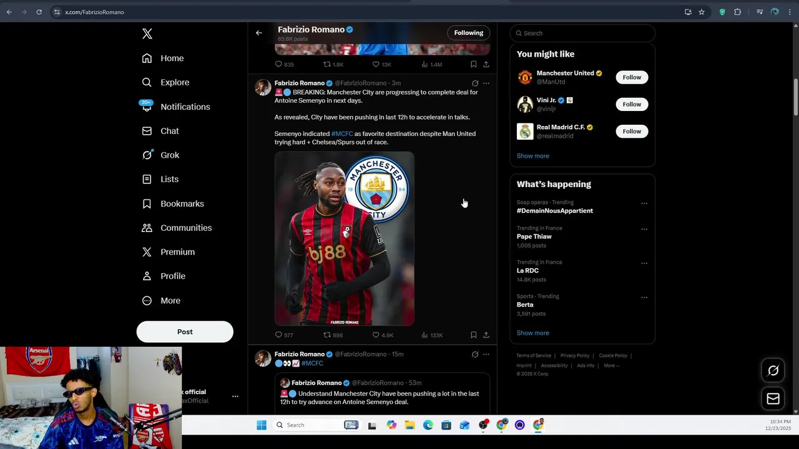Image resolution: width=799 pixels, height=449 pixels.
Task: Open options for La RDC trend
Action: (644, 263)
